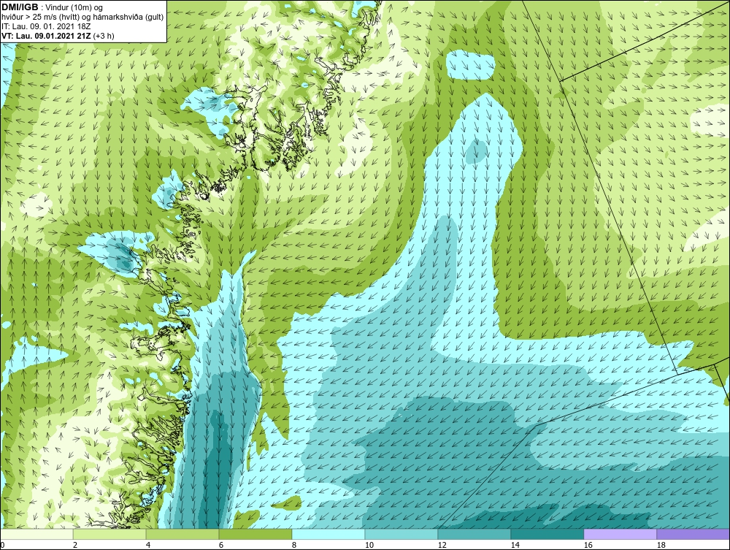Click the 12–14 m/s teal legend swatch
The width and height of the screenshot is (730, 550).
click(x=474, y=535)
